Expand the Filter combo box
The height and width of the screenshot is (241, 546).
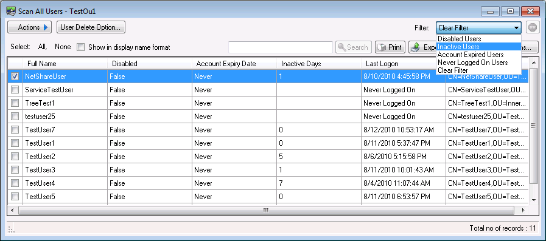[478, 28]
